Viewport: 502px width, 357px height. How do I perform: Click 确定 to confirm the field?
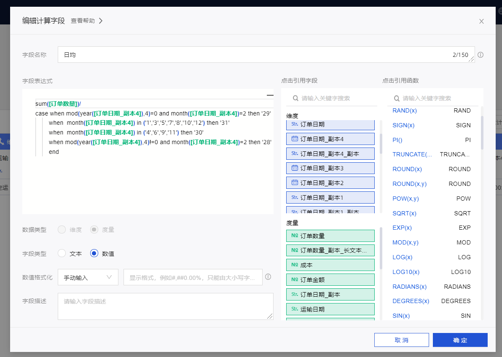(x=460, y=340)
